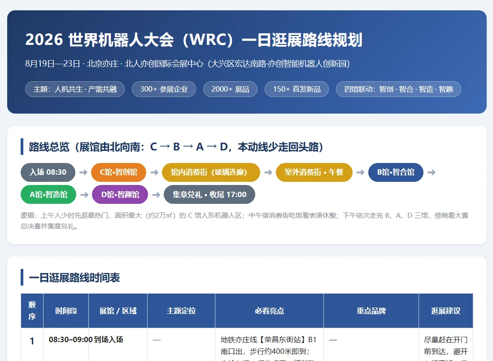The image size is (493, 361).
Task: Click the 路线总览 section heading
Action: pos(176,147)
